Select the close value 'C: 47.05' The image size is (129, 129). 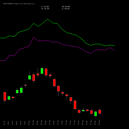point(45,7)
